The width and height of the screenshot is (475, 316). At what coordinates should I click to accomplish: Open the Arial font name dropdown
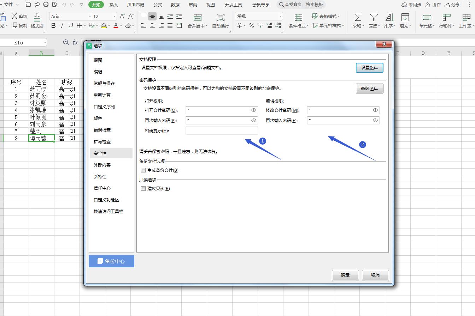tap(90, 16)
